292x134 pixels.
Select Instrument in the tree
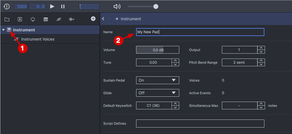[x=50, y=30]
